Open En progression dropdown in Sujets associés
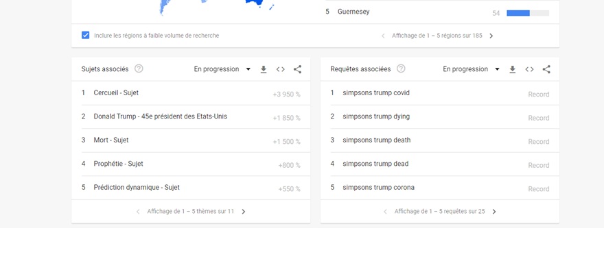Image resolution: width=604 pixels, height=274 pixels. coord(222,69)
